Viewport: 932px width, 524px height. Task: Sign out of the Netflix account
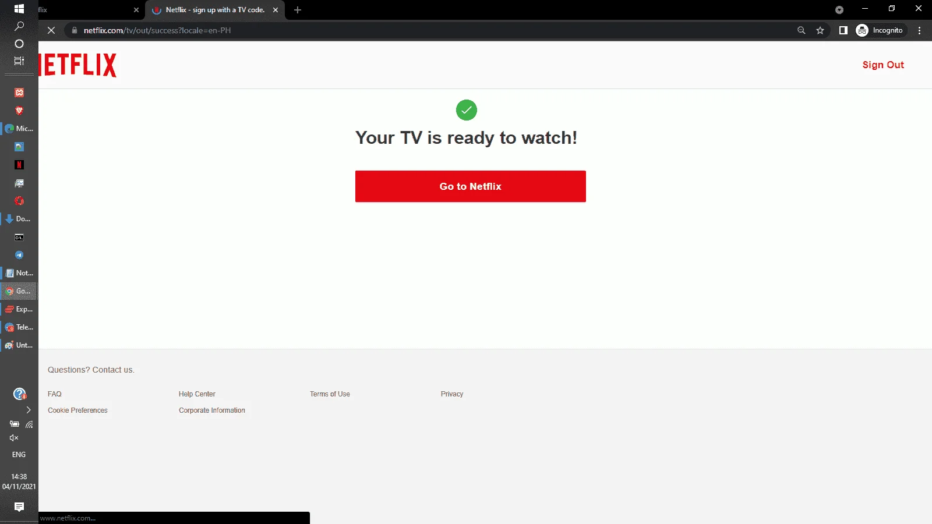click(x=883, y=65)
